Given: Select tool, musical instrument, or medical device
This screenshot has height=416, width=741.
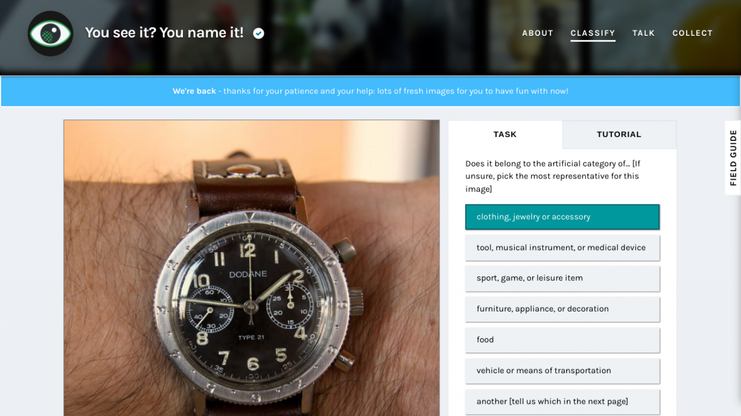Looking at the screenshot, I should 562,247.
